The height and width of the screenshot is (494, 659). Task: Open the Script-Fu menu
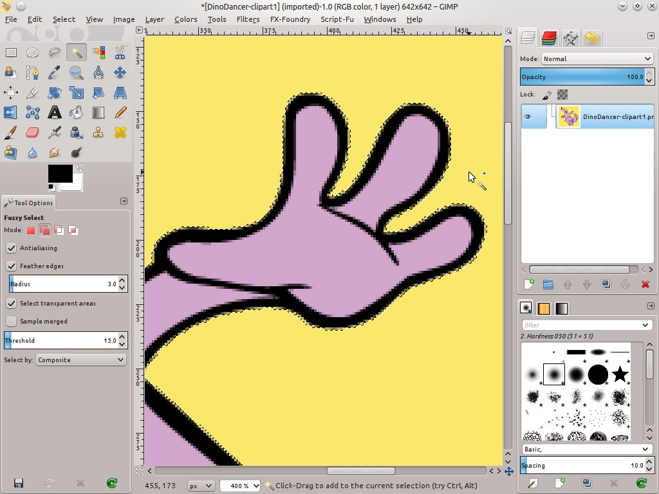point(337,19)
